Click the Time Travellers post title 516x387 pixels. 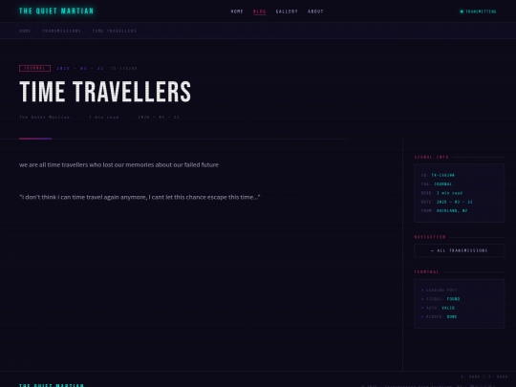pyautogui.click(x=105, y=92)
